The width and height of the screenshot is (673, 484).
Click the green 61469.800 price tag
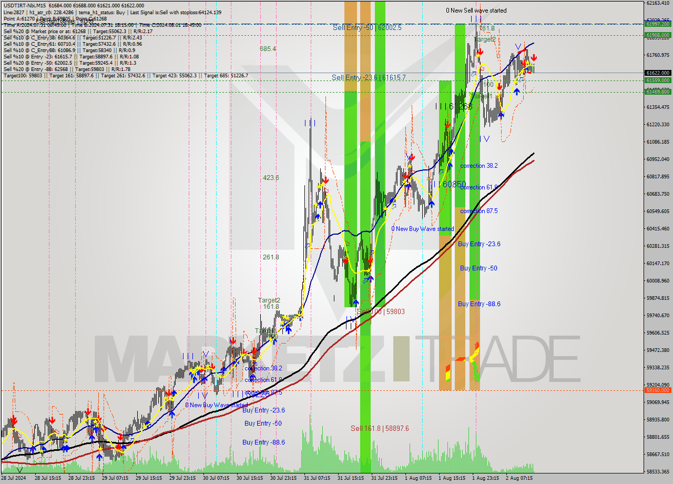tap(657, 92)
